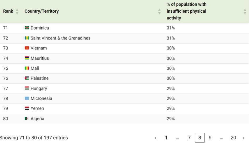
Task: Click the Algeria flag icon
Action: click(x=27, y=119)
